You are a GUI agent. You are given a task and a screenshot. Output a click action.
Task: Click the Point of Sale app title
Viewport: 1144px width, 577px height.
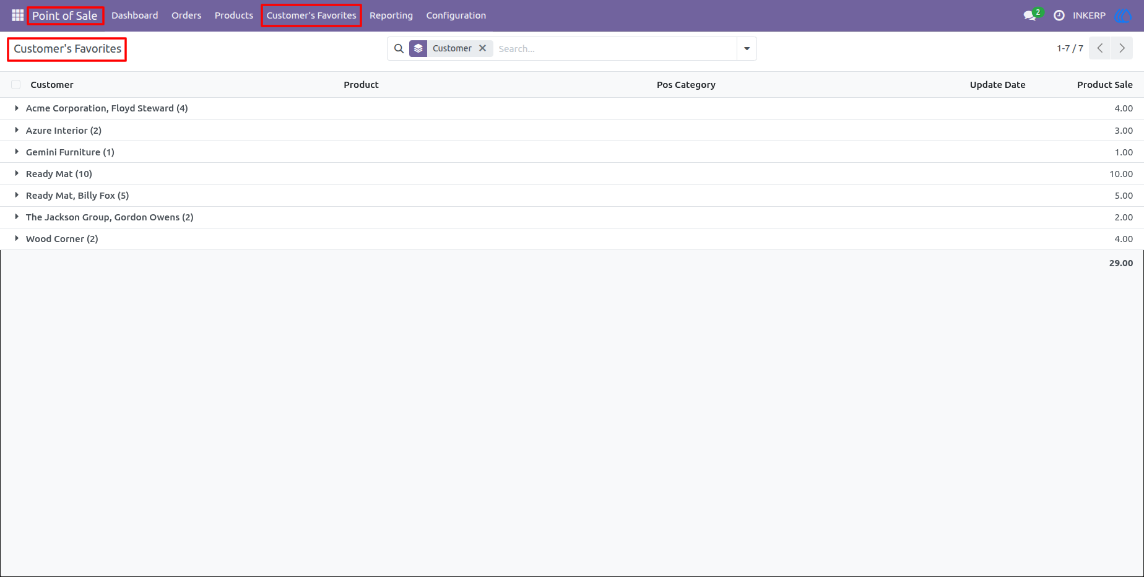pyautogui.click(x=65, y=15)
